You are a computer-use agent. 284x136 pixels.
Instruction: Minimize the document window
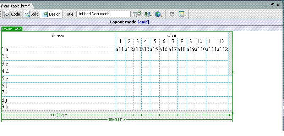pyautogui.click(x=266, y=6)
